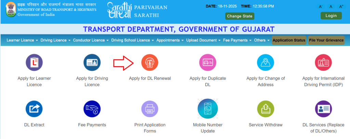
Task: Click the Application Status button
Action: (x=289, y=40)
